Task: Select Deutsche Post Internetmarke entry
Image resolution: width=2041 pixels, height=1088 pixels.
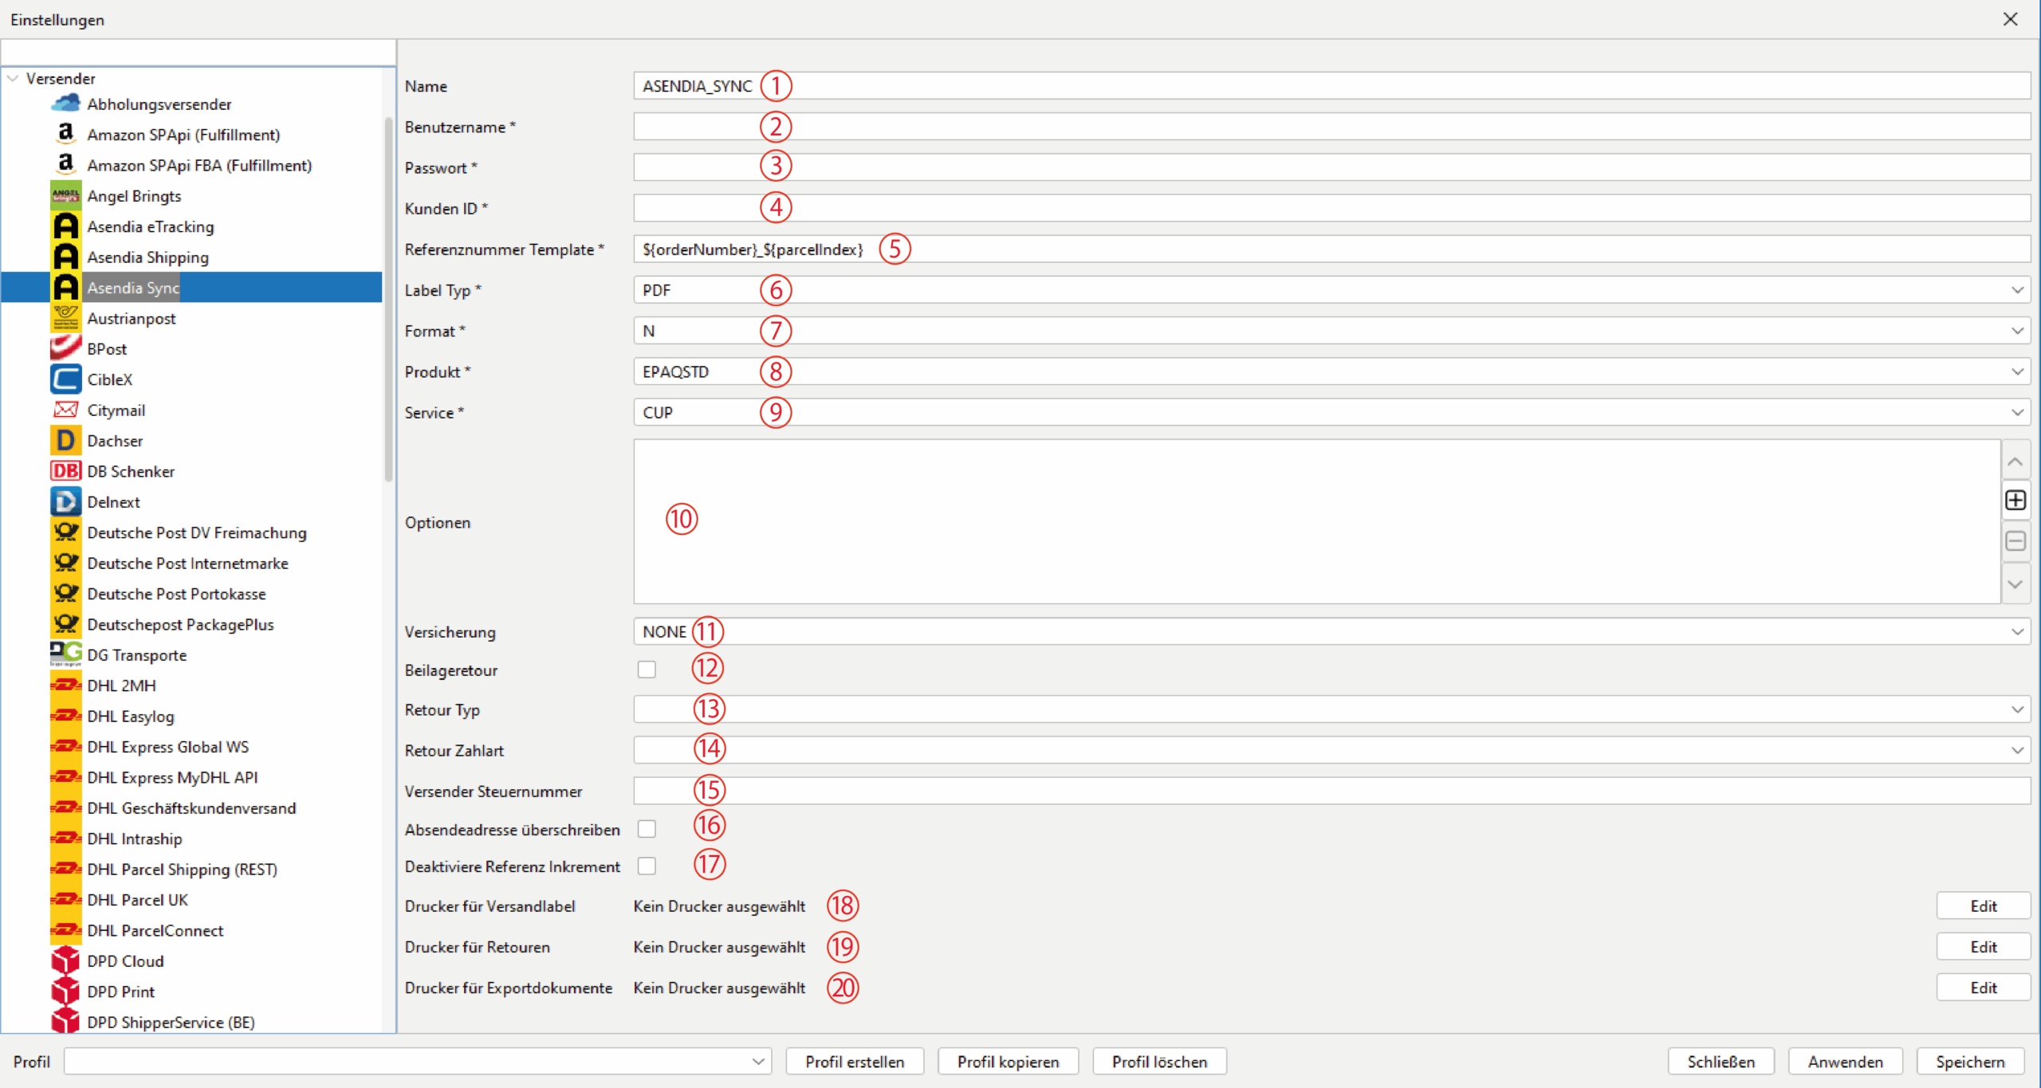Action: [187, 563]
